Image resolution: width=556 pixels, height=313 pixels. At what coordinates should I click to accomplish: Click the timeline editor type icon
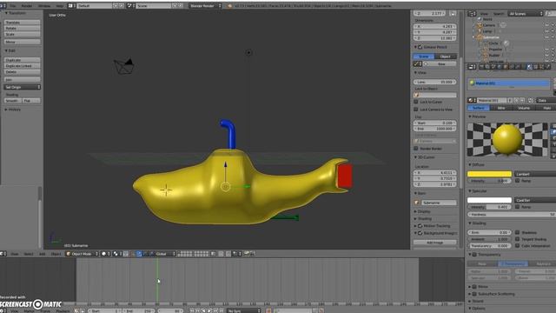click(3, 311)
